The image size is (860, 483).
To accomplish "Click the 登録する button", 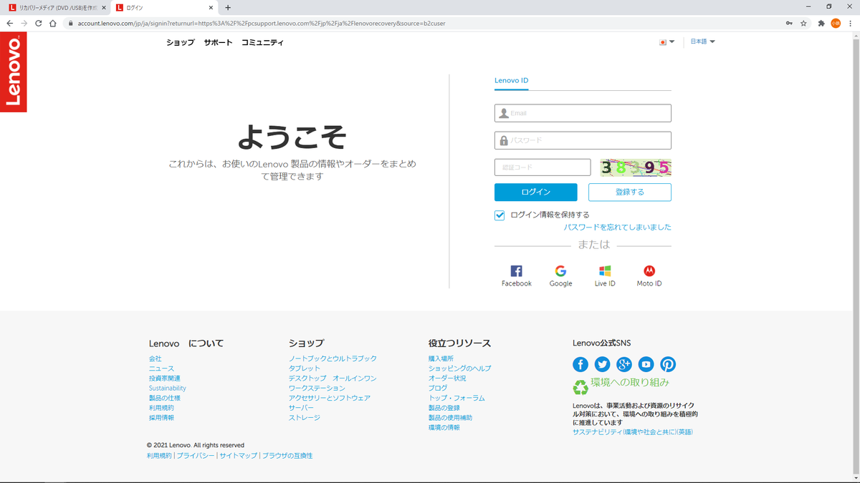I will 630,192.
